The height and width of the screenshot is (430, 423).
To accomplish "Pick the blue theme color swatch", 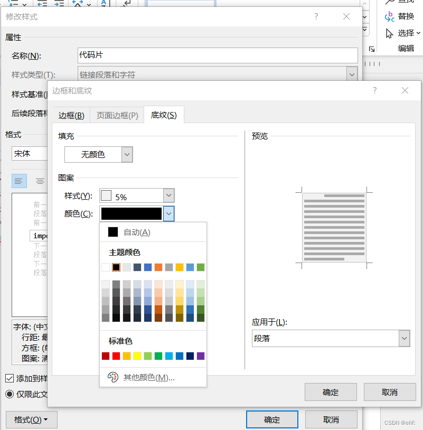I will [x=148, y=267].
